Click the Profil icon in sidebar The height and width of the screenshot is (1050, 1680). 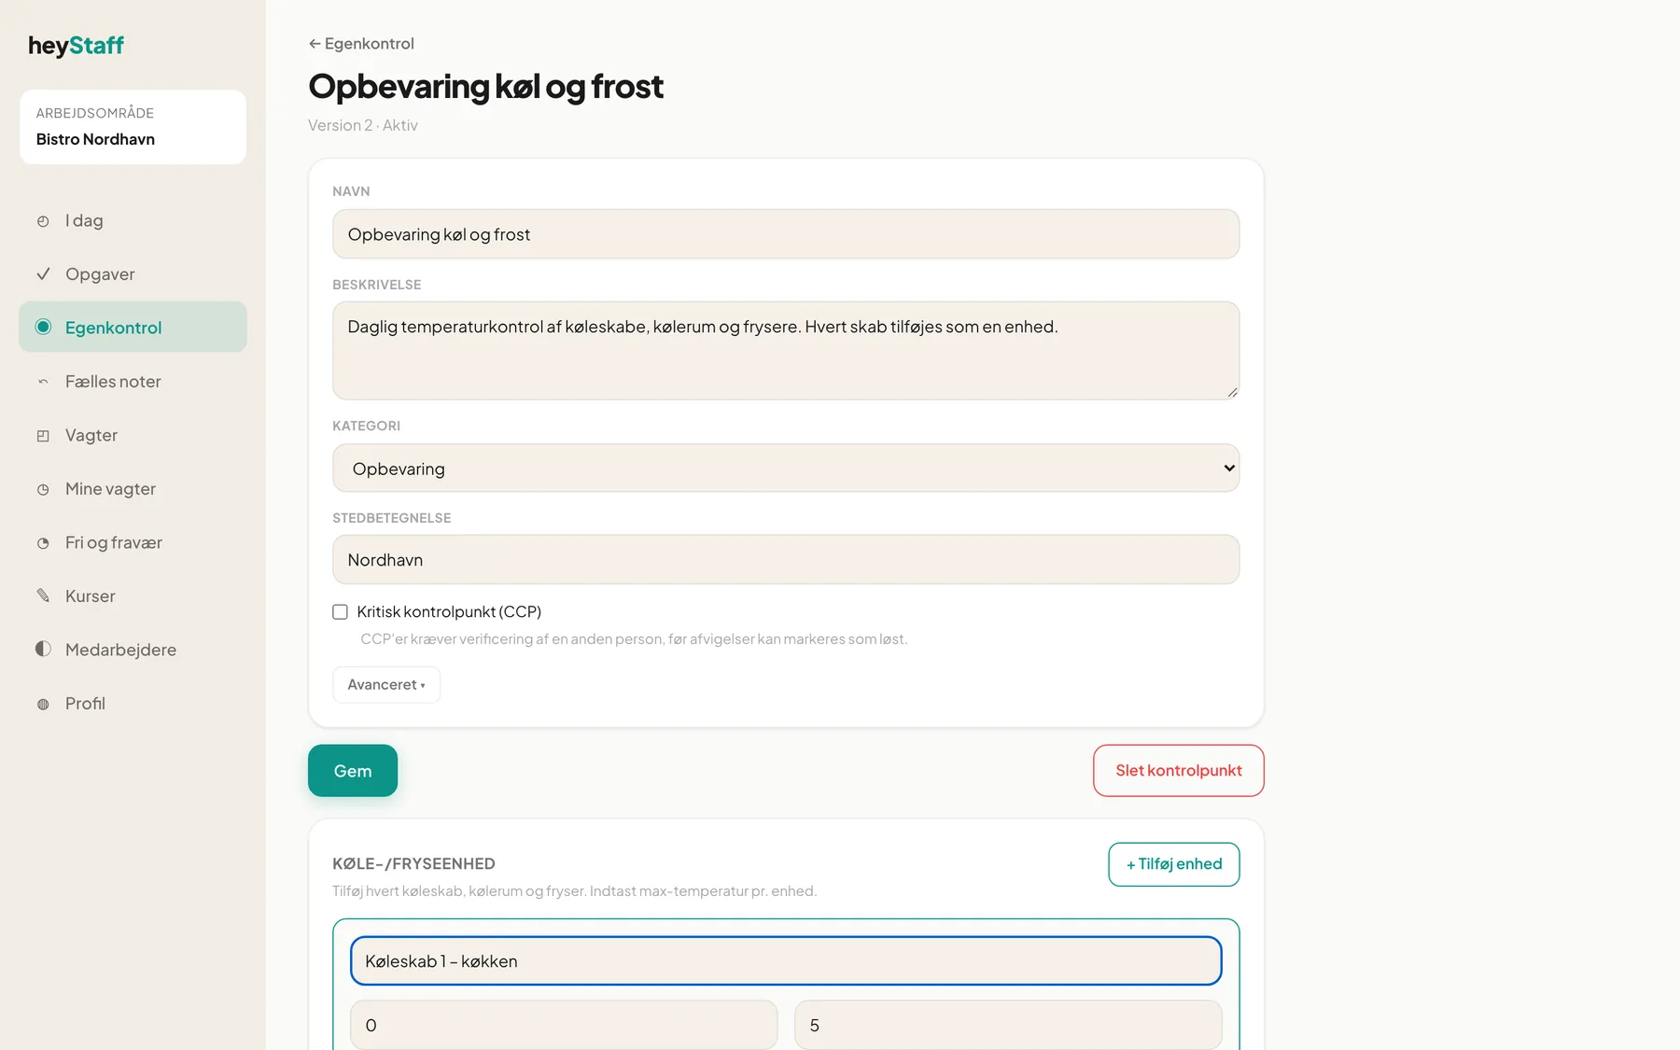tap(43, 704)
